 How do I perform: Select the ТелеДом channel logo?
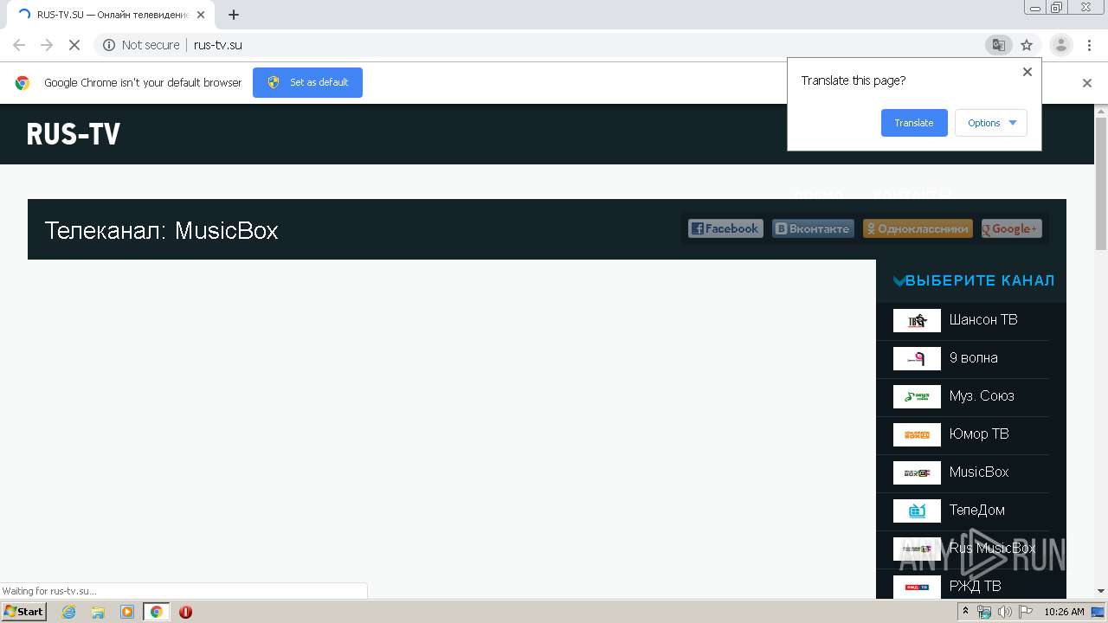[x=917, y=511]
